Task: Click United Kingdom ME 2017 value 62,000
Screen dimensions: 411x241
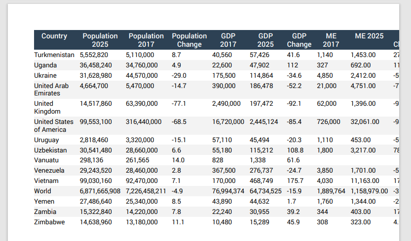Action: click(327, 104)
